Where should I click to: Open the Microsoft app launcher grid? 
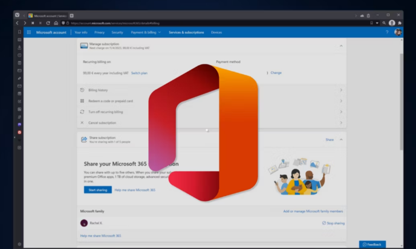(x=29, y=33)
